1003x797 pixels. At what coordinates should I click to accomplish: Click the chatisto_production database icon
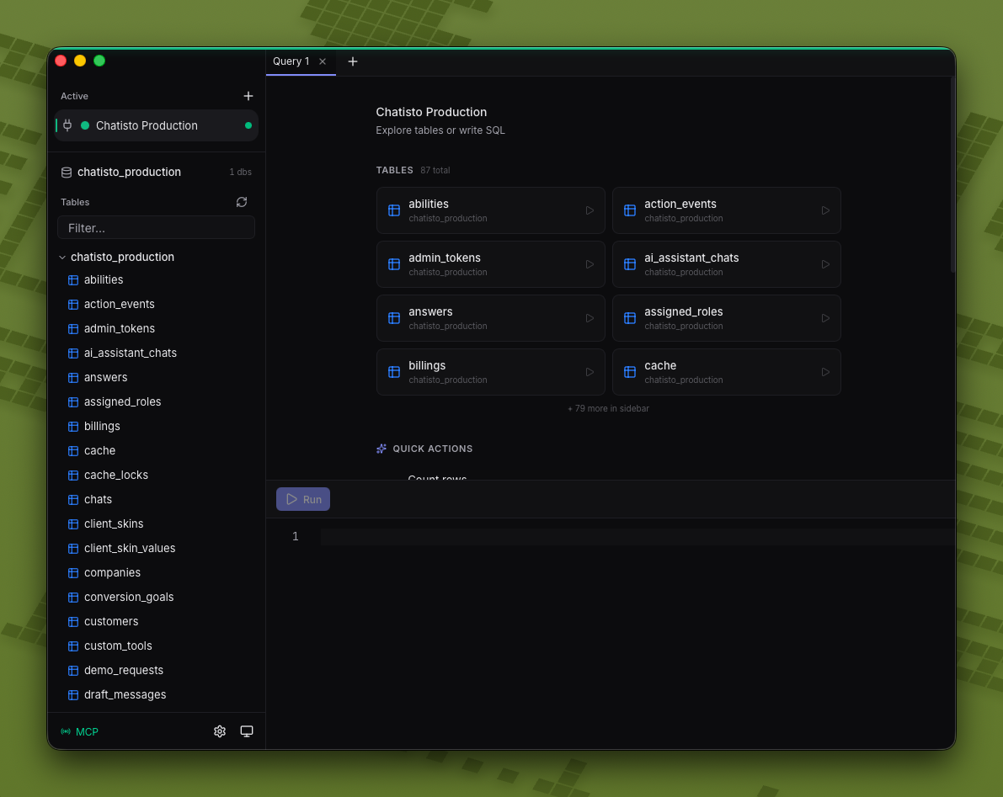(x=66, y=172)
